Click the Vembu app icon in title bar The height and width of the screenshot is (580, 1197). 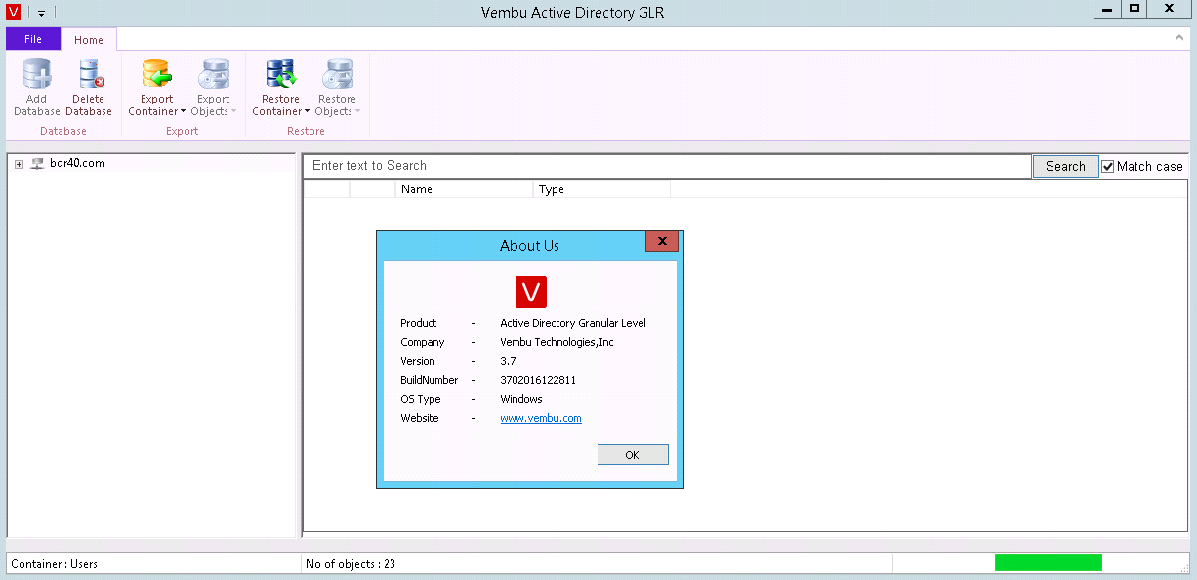click(14, 12)
